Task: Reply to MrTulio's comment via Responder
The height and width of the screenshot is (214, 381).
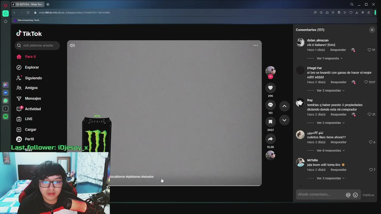Action: point(338,170)
